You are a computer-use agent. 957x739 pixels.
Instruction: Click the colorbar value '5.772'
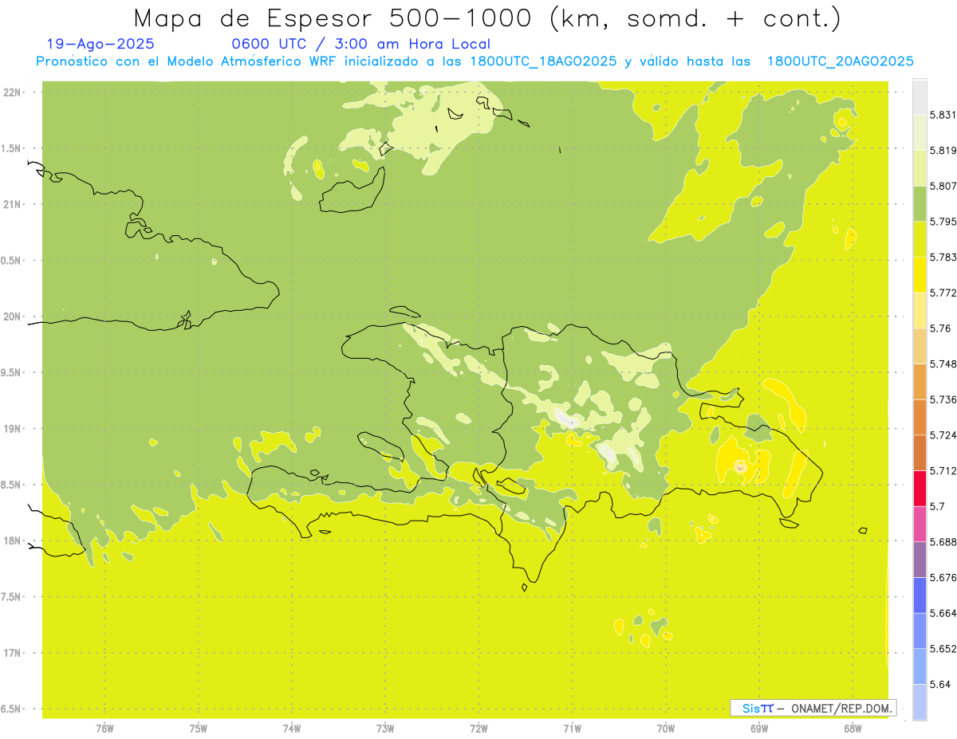[x=943, y=293]
